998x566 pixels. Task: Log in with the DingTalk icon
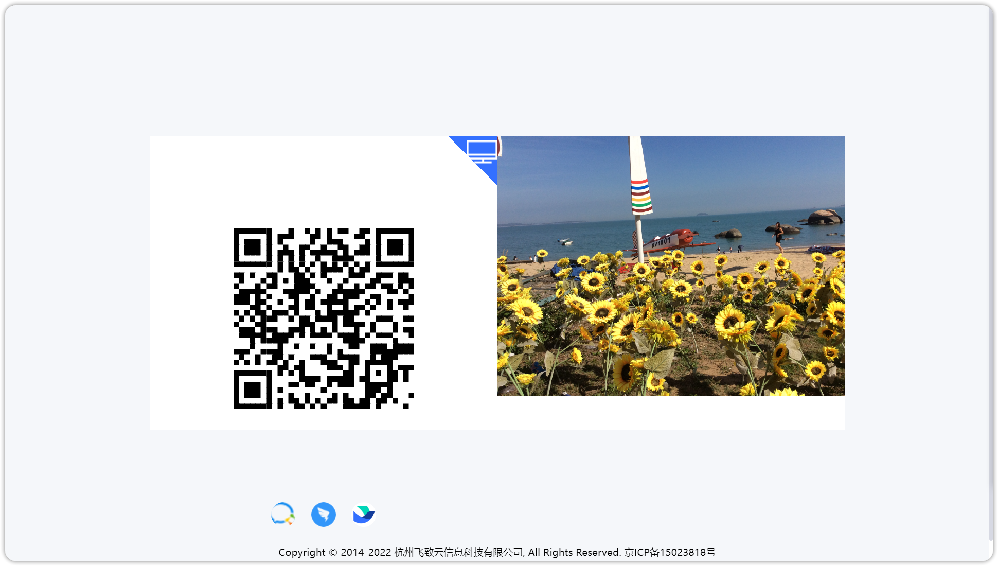pos(324,514)
